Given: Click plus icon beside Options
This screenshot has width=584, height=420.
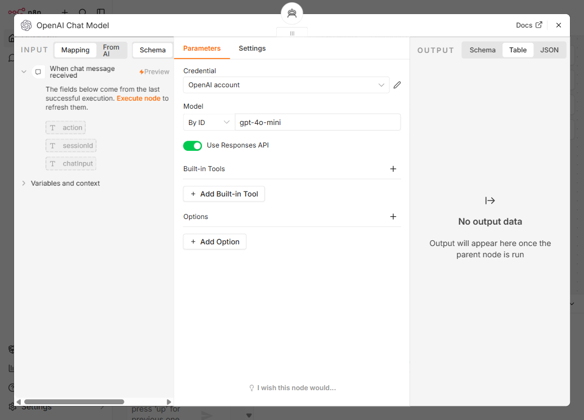Looking at the screenshot, I should pyautogui.click(x=393, y=217).
